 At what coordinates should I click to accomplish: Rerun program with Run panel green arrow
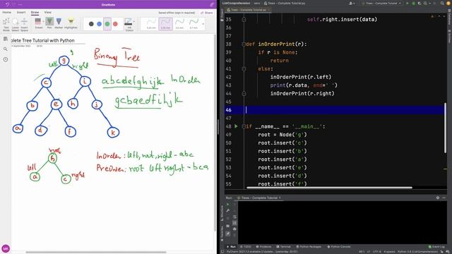click(x=227, y=205)
